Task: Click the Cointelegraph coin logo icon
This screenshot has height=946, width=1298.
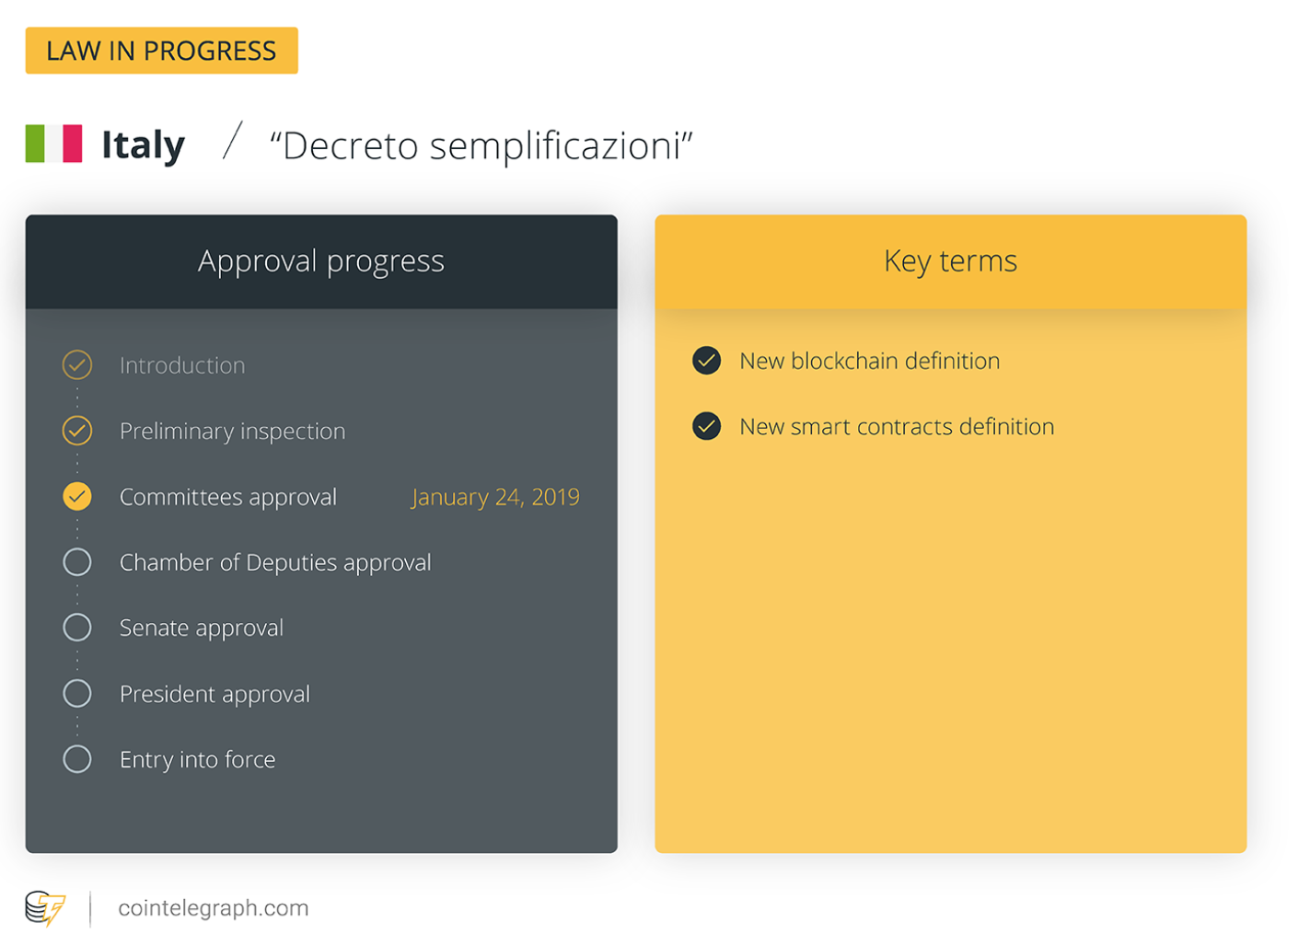Action: 45,908
